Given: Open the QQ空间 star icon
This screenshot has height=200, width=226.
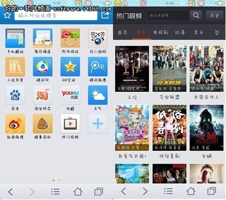Looking at the screenshot, I should pyautogui.click(x=70, y=66).
